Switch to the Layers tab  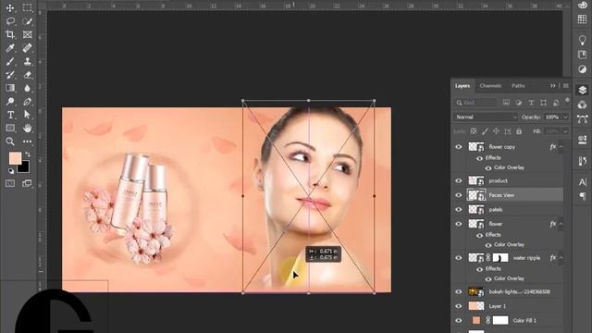coord(462,86)
